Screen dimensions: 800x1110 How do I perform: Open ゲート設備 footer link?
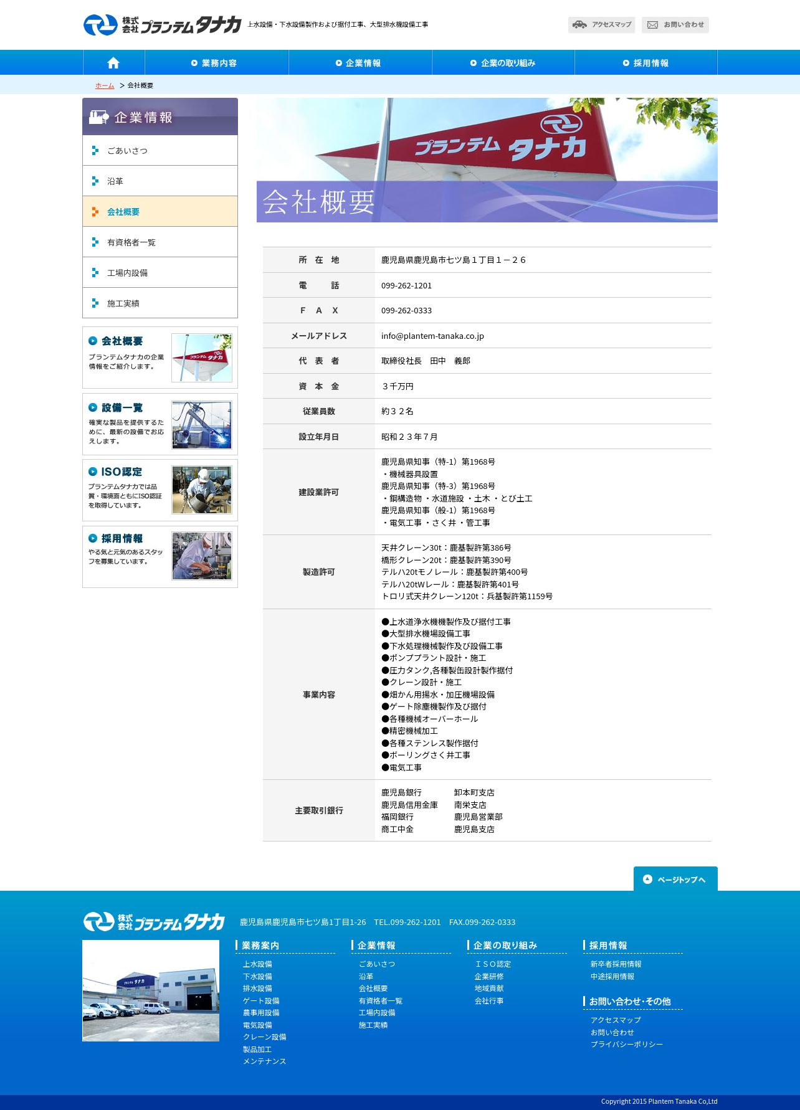click(x=261, y=1001)
